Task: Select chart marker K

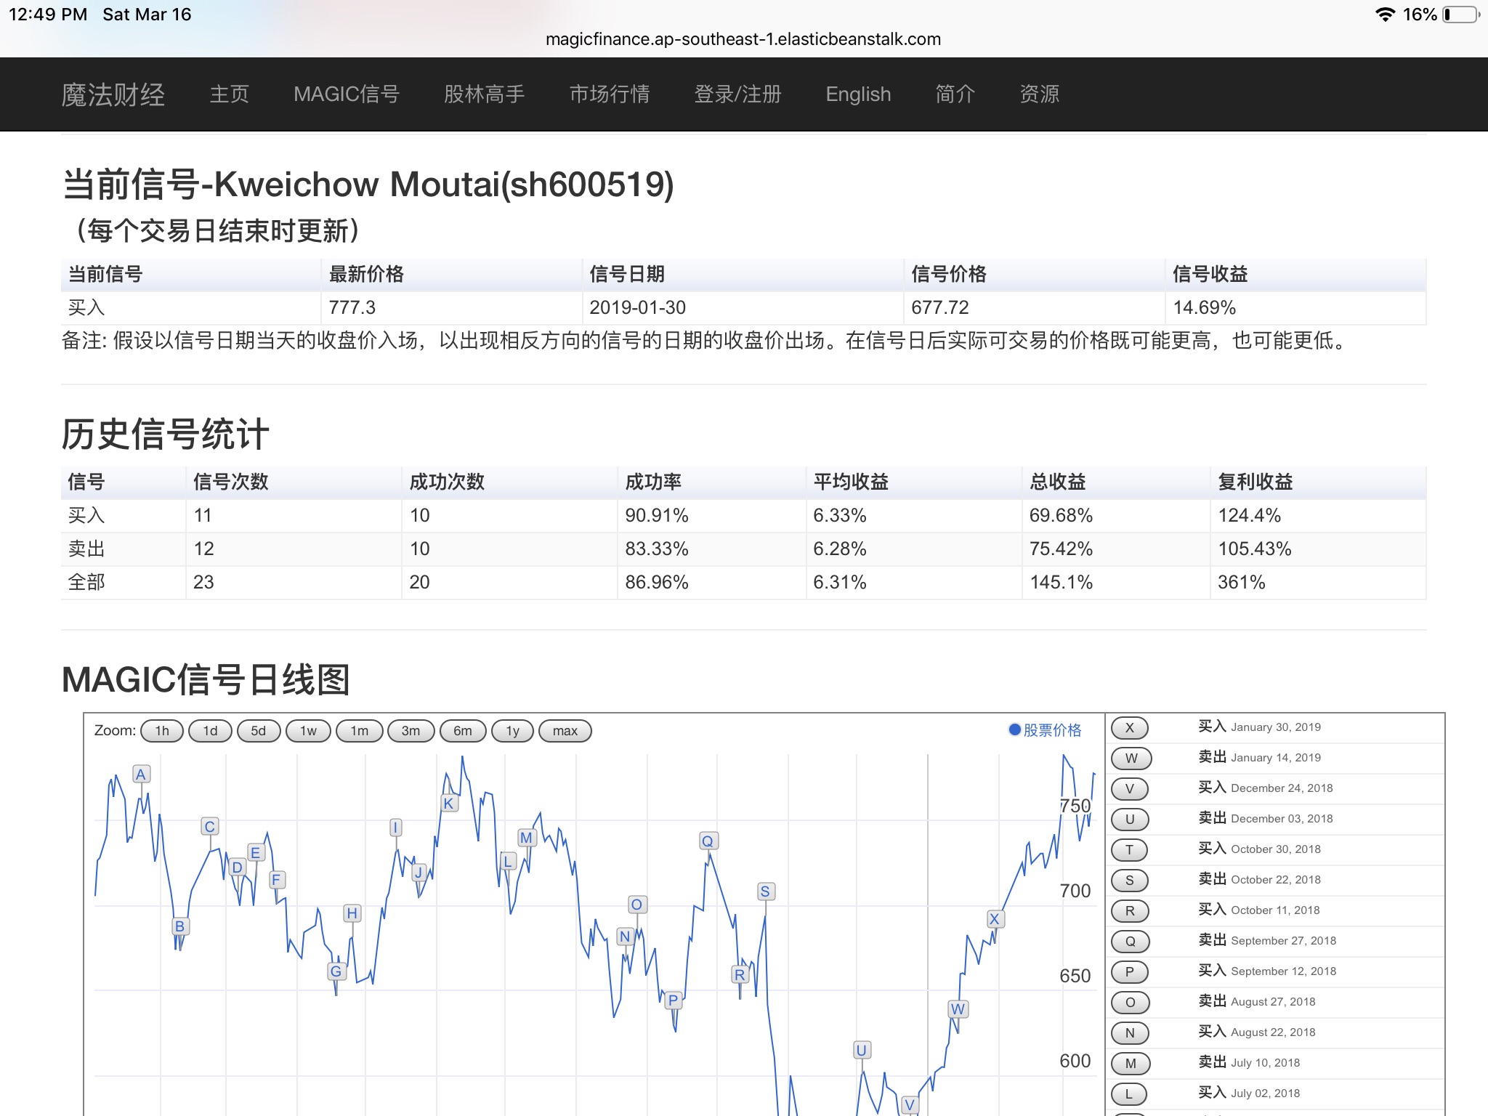Action: [449, 804]
